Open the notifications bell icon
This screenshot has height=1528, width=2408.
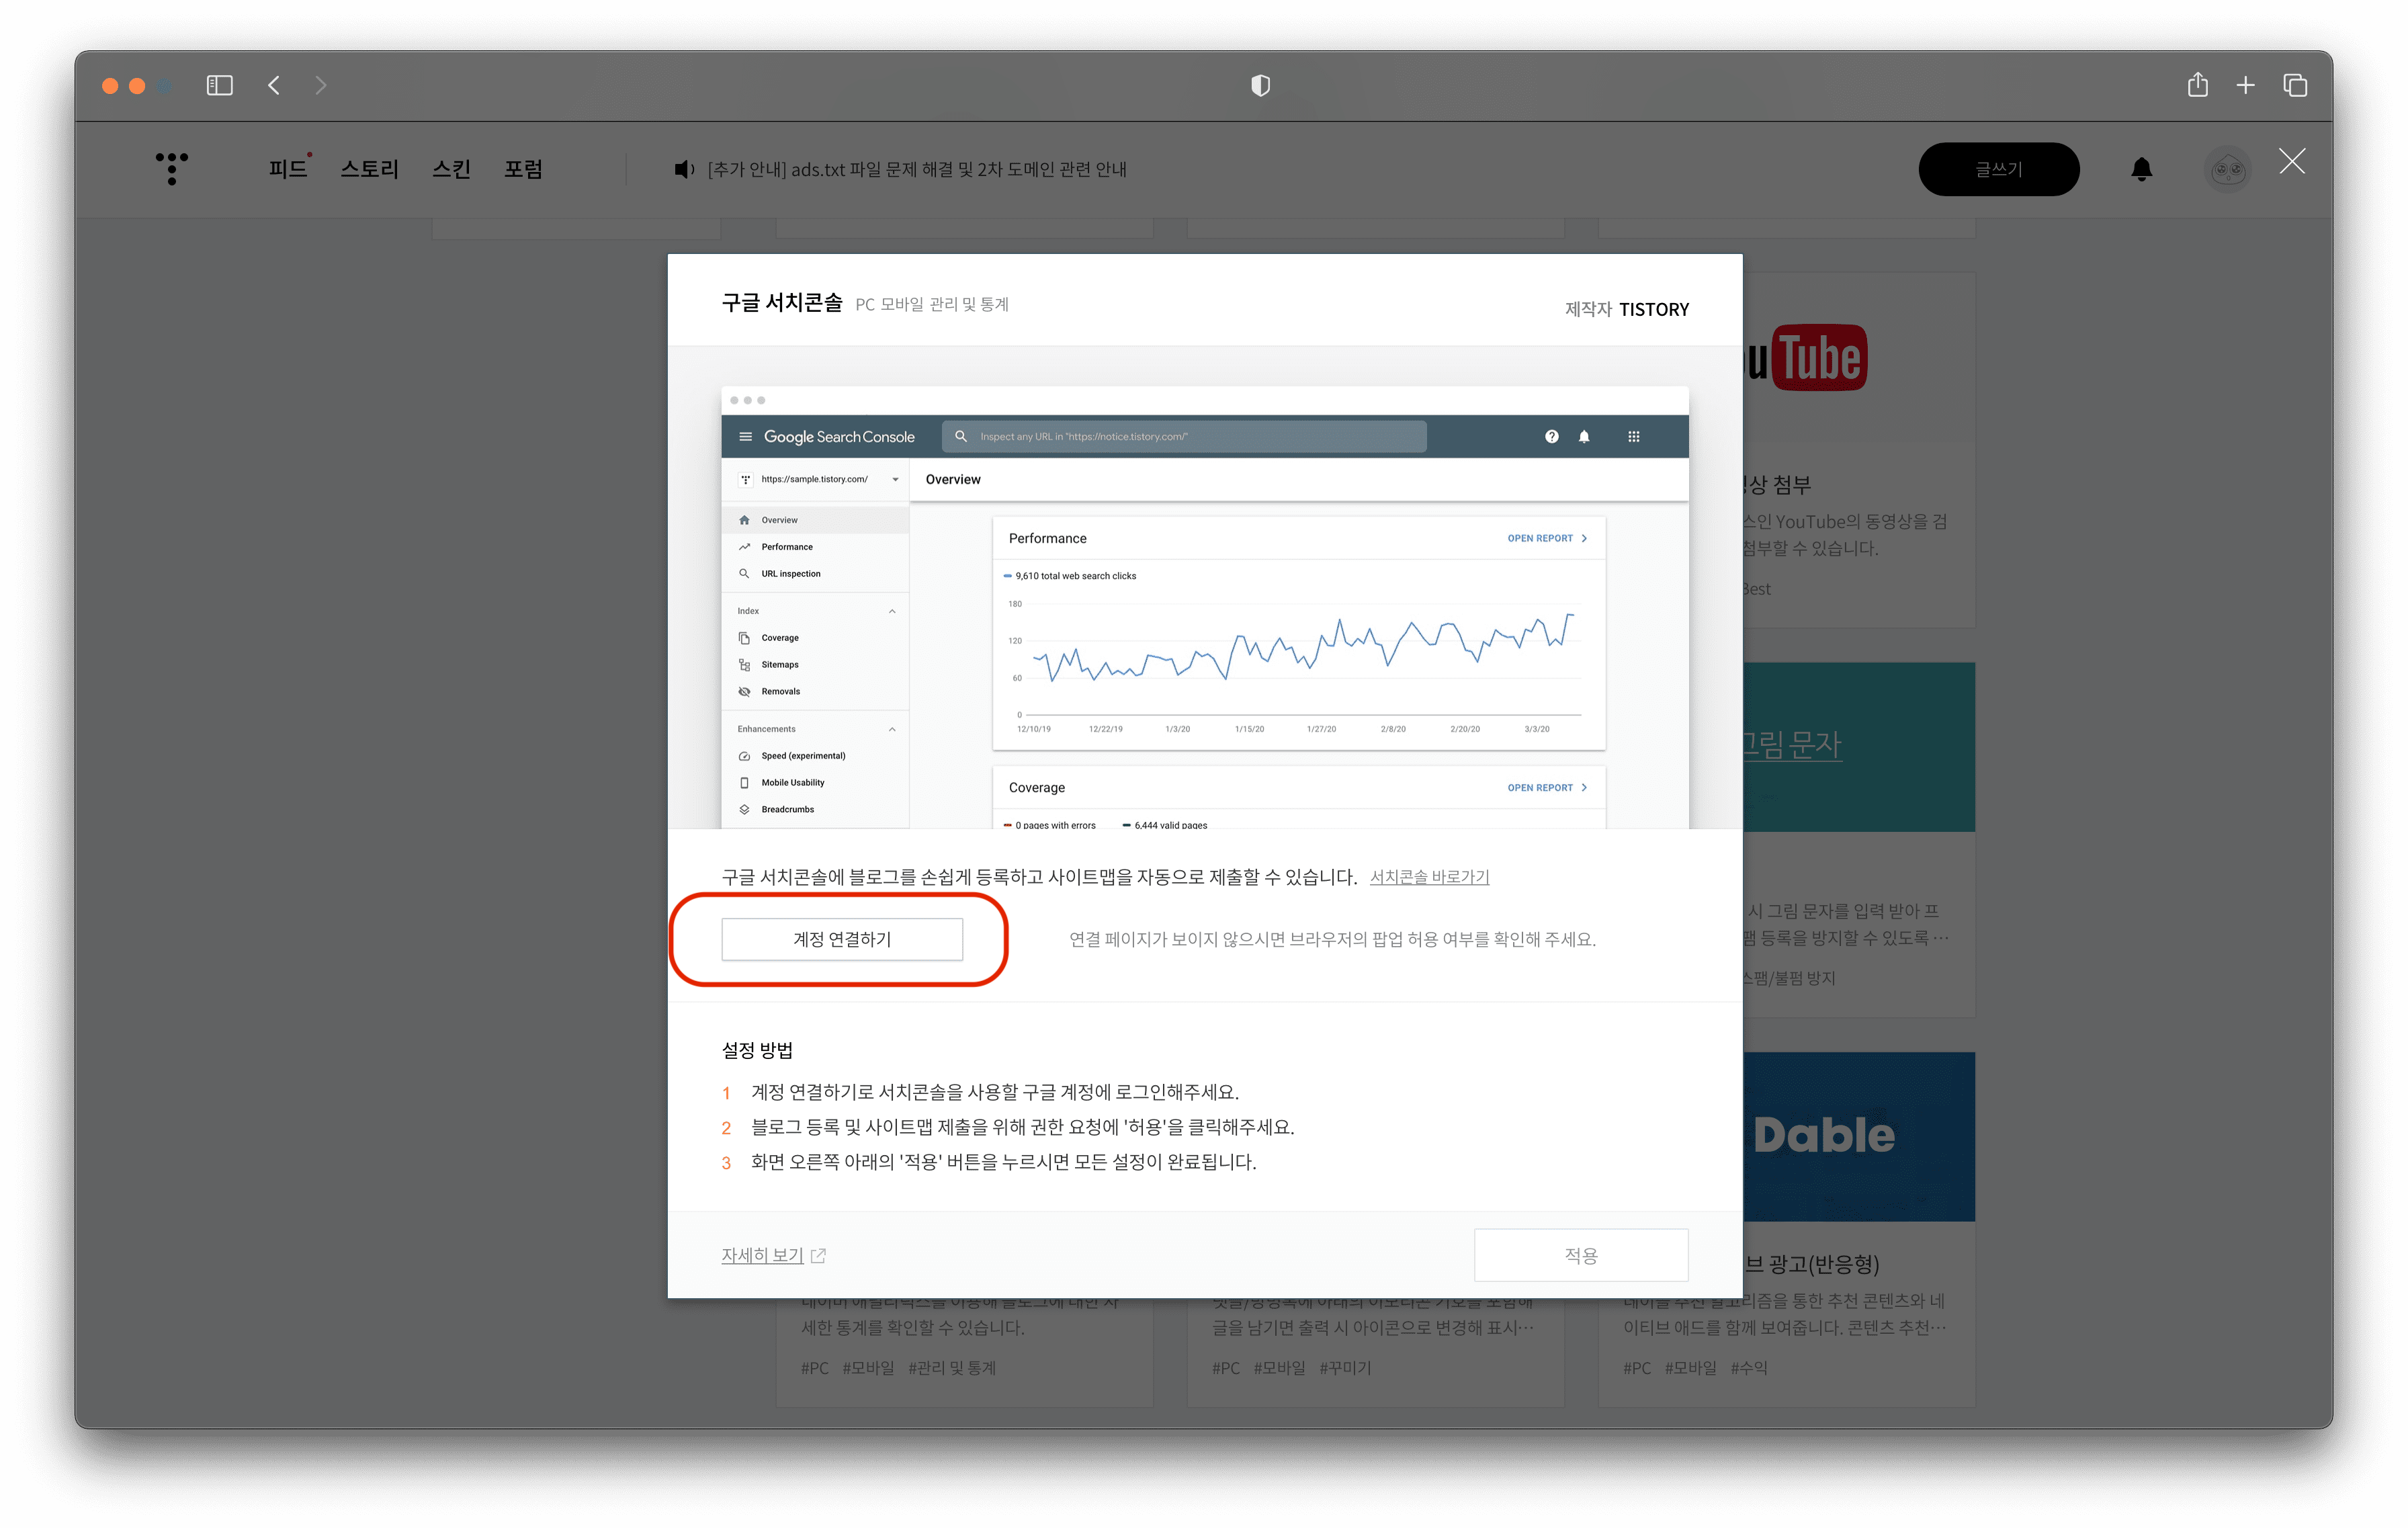[2141, 169]
